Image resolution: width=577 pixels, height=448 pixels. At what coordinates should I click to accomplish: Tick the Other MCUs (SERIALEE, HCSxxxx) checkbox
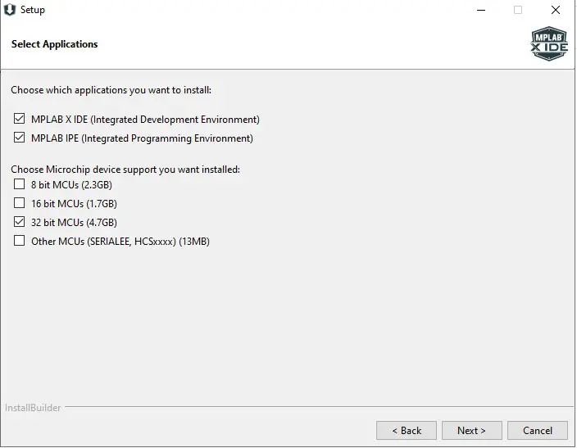click(x=19, y=241)
